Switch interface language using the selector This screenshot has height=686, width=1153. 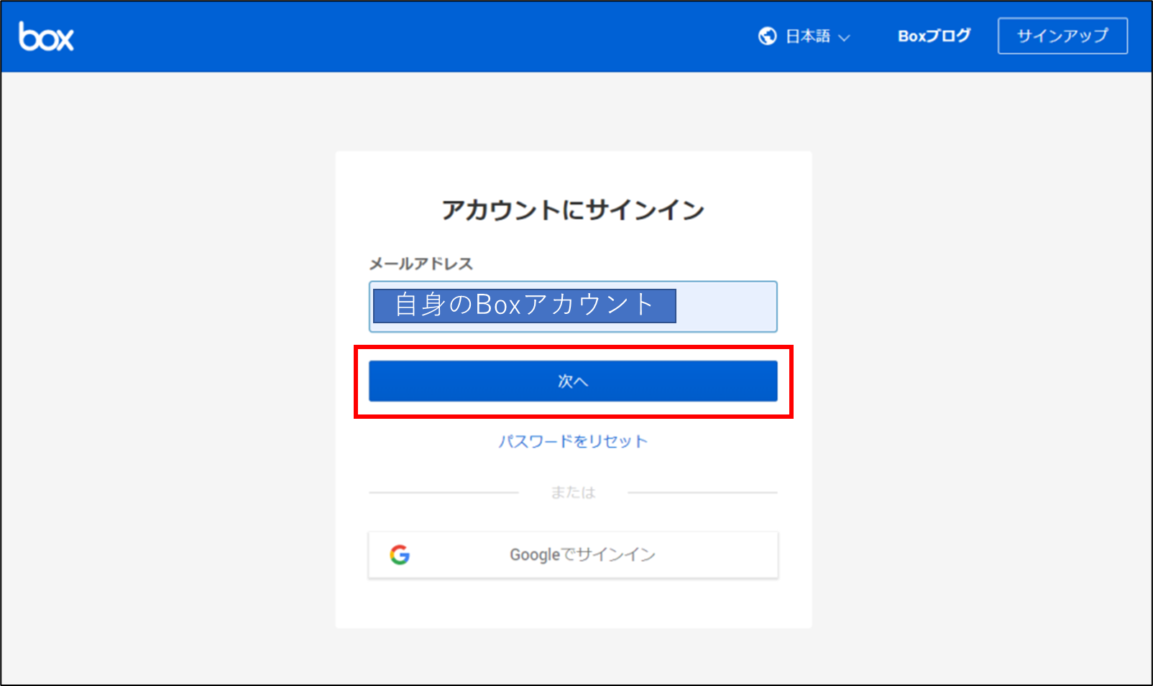pos(807,36)
